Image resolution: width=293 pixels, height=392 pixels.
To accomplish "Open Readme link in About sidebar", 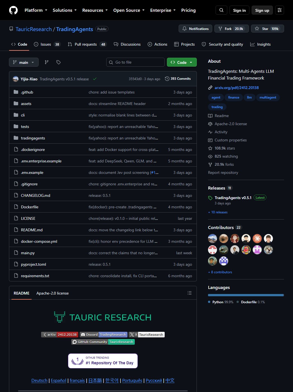I will (218, 116).
